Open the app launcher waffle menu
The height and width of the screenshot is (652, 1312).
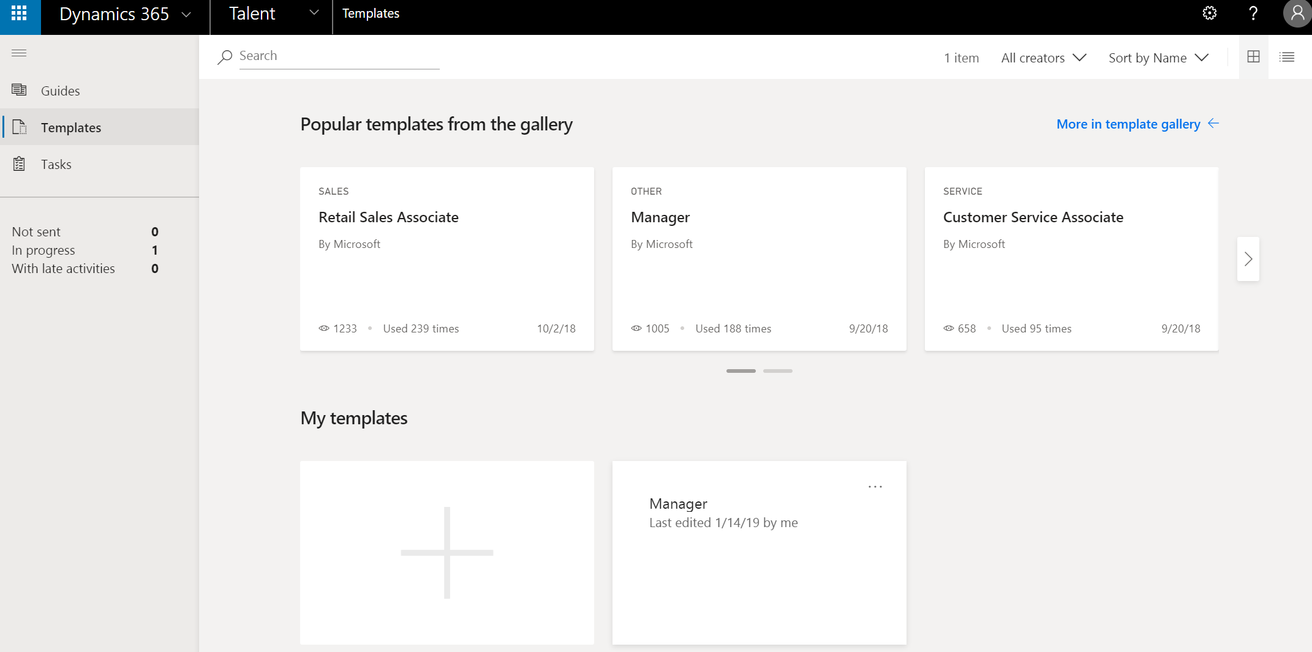(x=20, y=13)
